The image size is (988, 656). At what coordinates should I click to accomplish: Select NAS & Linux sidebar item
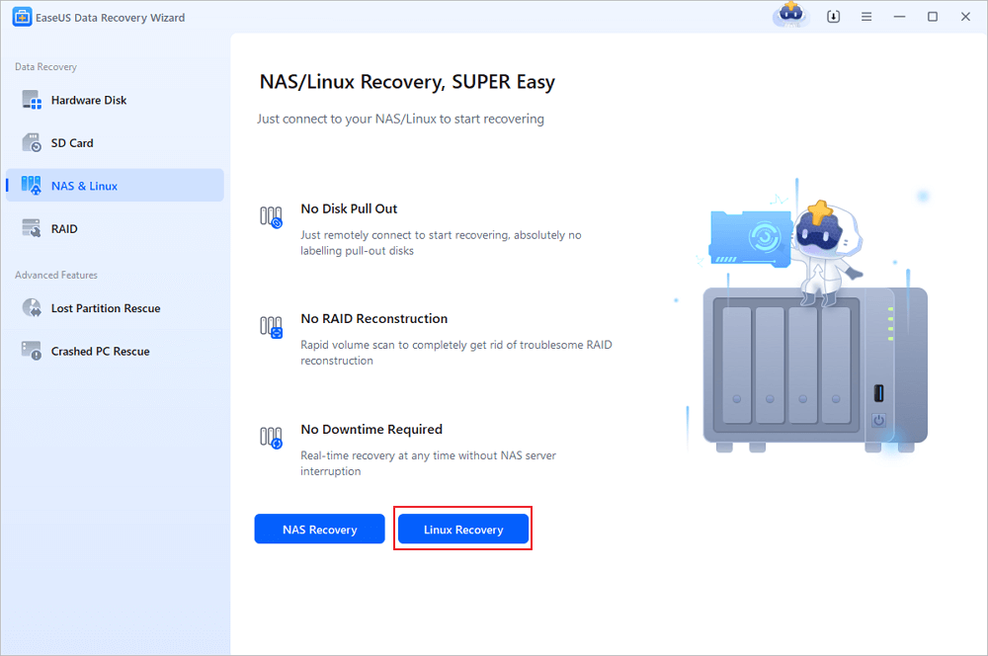[115, 186]
